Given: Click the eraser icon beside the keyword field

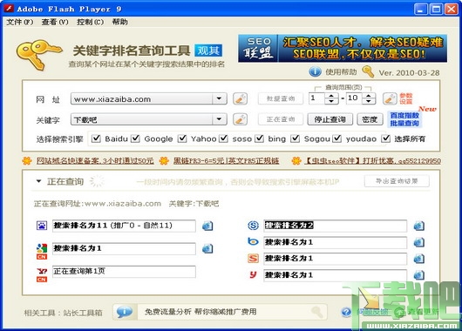Looking at the screenshot, I should (240, 119).
